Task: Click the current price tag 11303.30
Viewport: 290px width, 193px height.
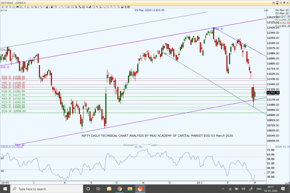Action: coord(273,93)
